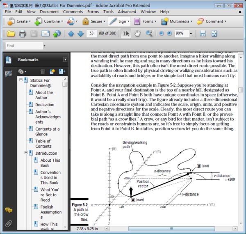
Task: Activate the text Select tool
Action: 126,33
